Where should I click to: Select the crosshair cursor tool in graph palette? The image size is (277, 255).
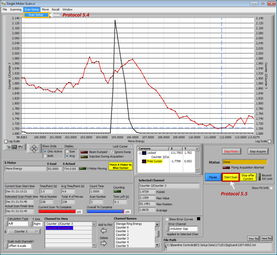click(x=9, y=147)
